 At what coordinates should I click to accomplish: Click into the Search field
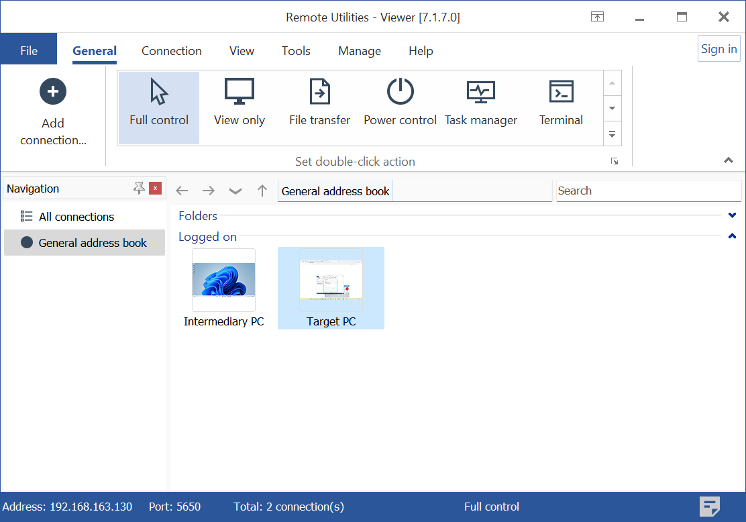point(648,191)
